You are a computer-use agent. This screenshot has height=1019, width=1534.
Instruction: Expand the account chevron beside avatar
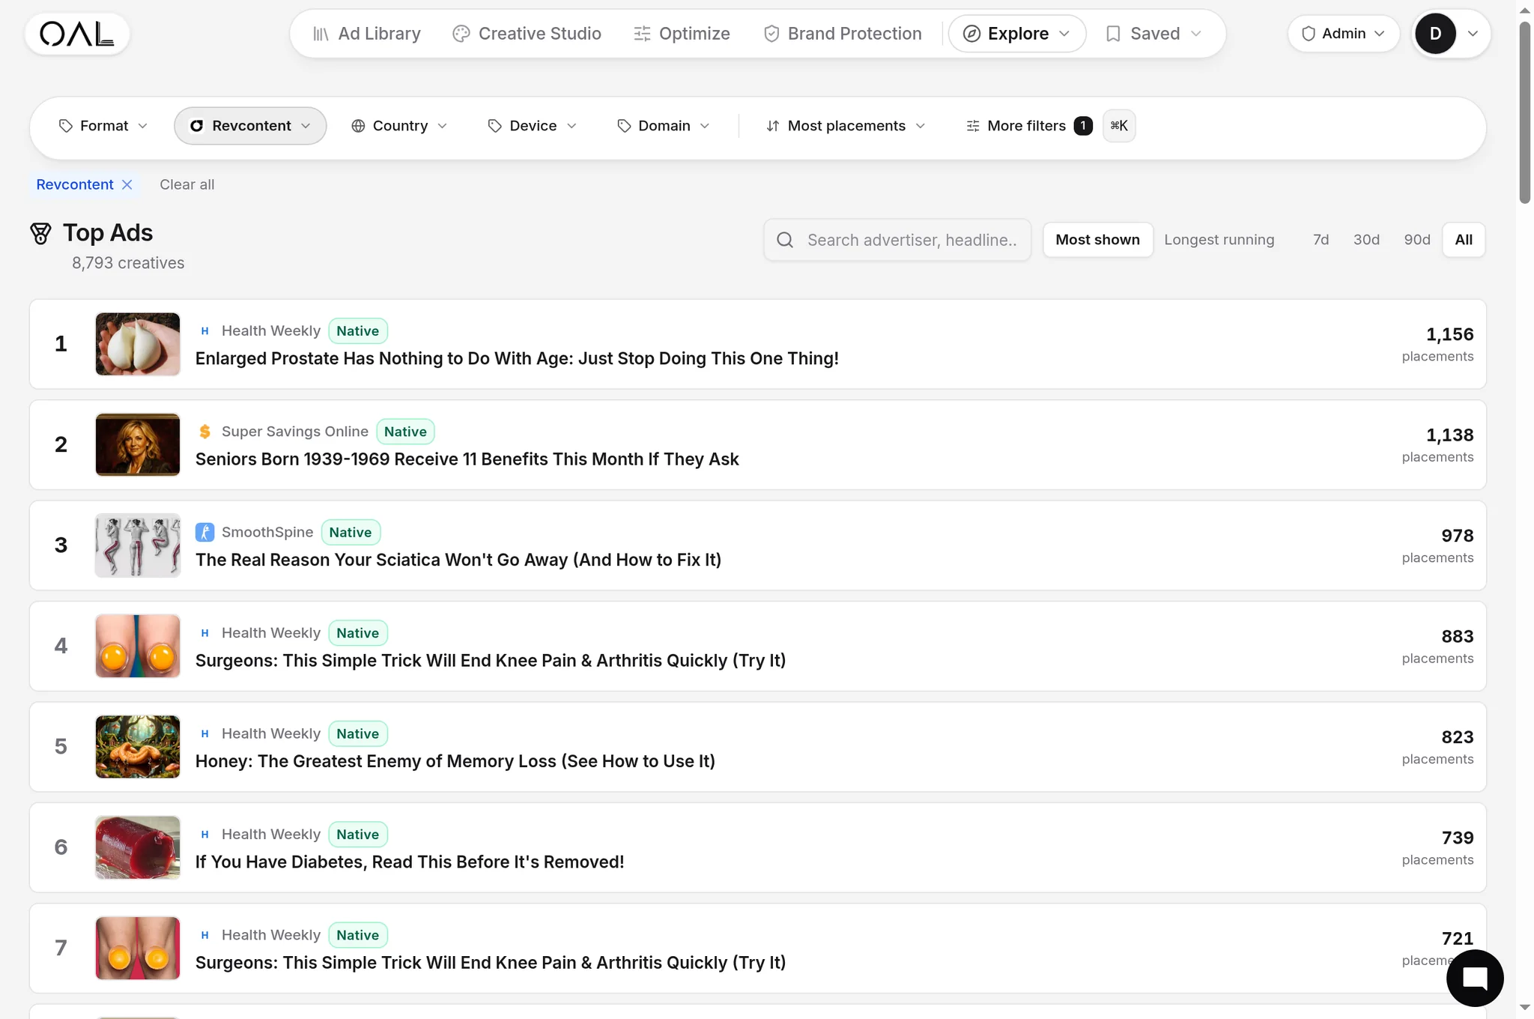(x=1473, y=34)
